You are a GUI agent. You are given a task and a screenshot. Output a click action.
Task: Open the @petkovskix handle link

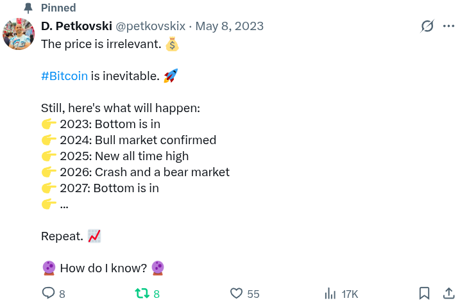pos(149,26)
